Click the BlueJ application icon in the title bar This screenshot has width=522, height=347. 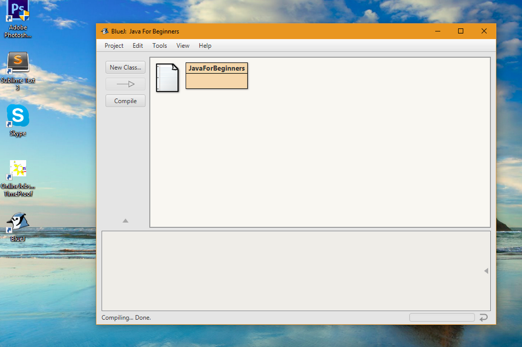pyautogui.click(x=104, y=31)
